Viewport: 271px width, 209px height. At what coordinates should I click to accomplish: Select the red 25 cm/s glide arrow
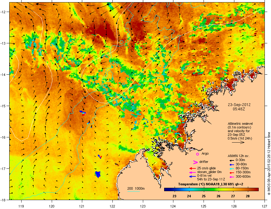[x=192, y=168]
